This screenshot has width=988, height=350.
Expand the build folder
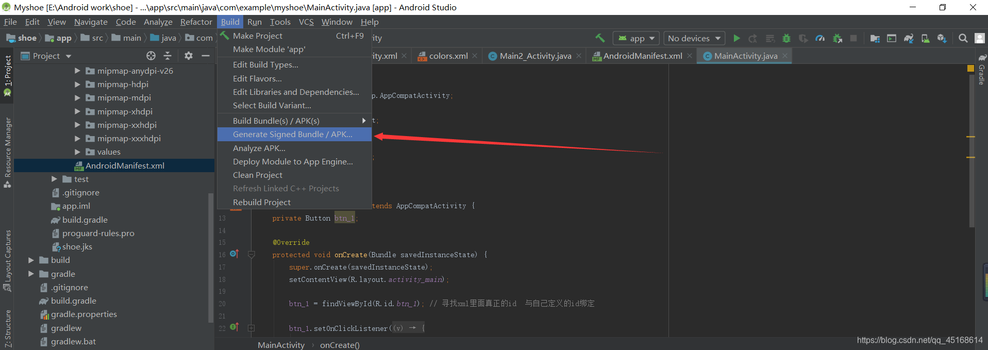click(31, 260)
